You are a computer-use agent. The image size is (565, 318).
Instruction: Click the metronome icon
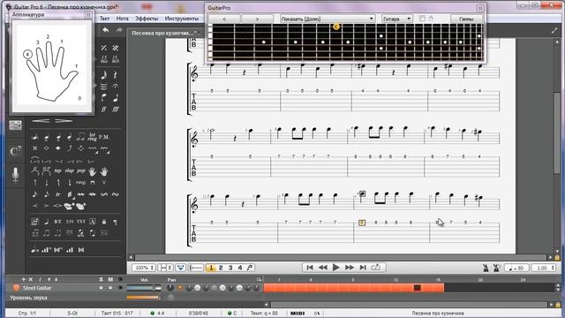(486, 268)
